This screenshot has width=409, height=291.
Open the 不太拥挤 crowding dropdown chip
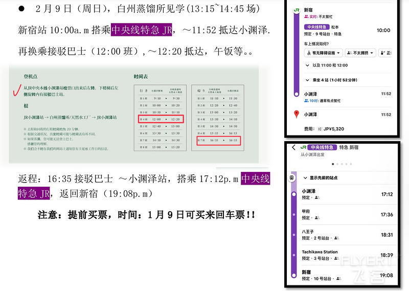tap(360, 53)
